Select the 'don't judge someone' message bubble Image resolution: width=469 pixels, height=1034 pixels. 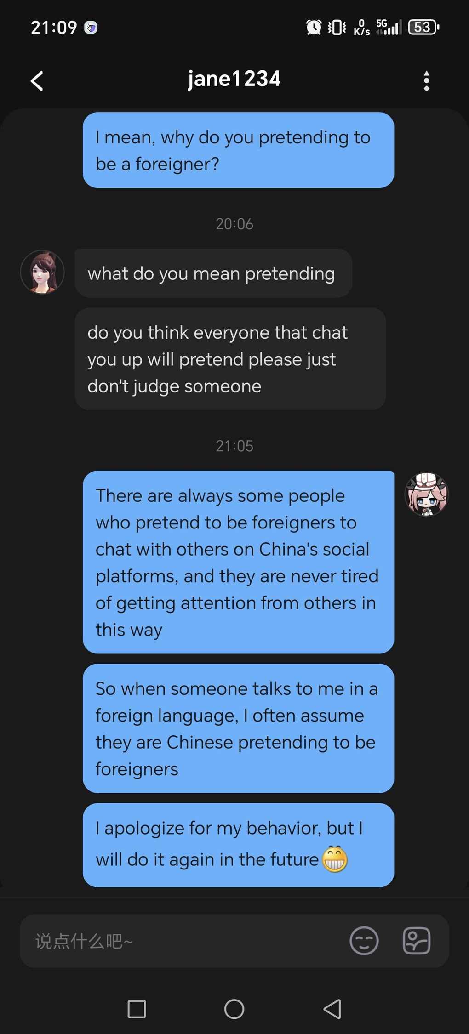coord(230,358)
